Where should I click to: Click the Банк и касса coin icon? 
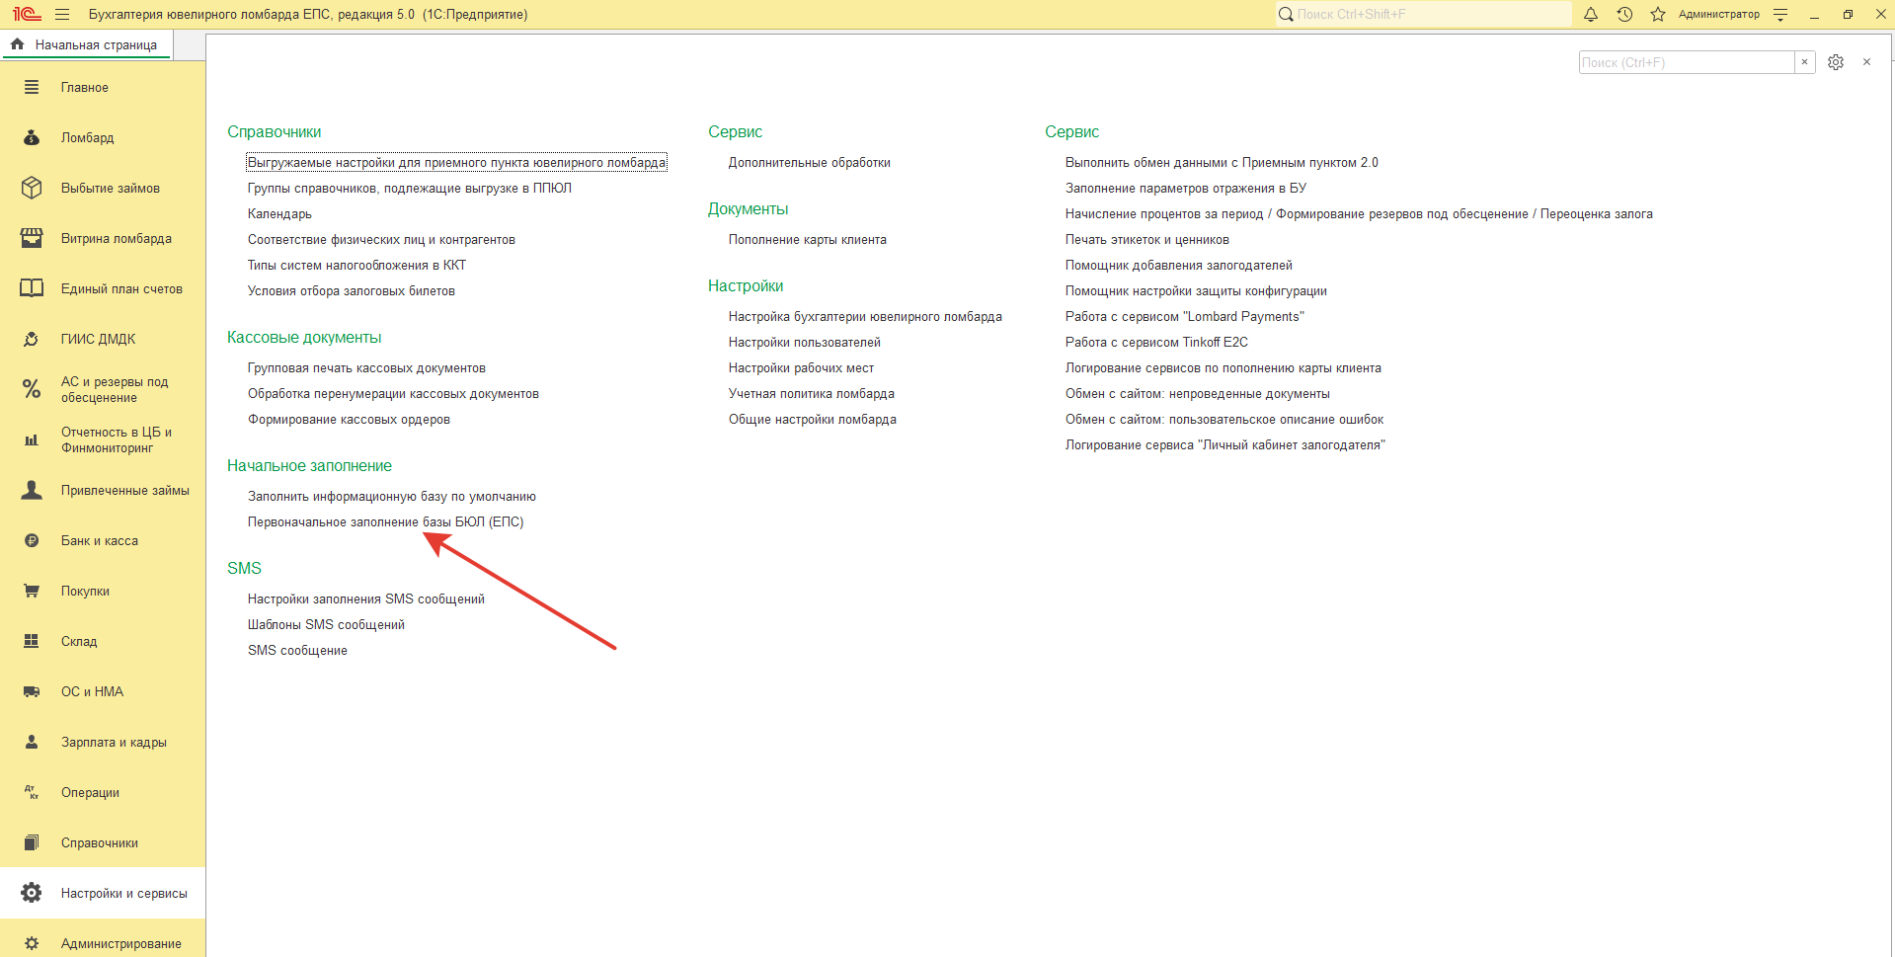tap(32, 540)
